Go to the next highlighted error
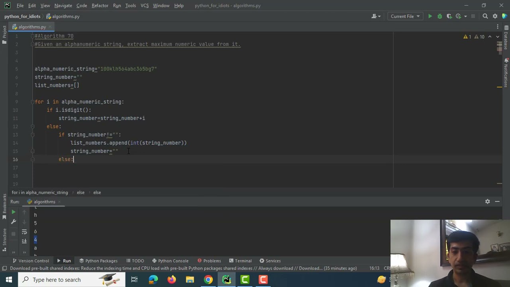Viewport: 510px width, 287px height. click(x=497, y=37)
